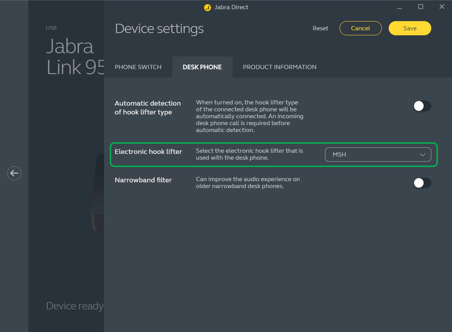
Task: Click the USB connection label
Action: [51, 28]
